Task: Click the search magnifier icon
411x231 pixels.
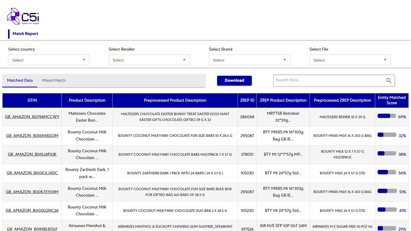Action: coord(389,81)
